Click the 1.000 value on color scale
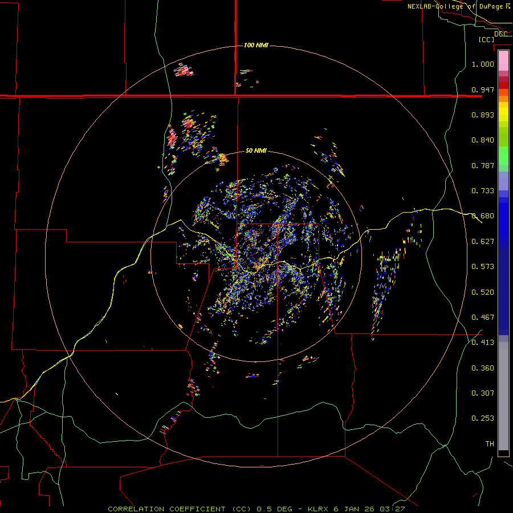 [x=483, y=64]
